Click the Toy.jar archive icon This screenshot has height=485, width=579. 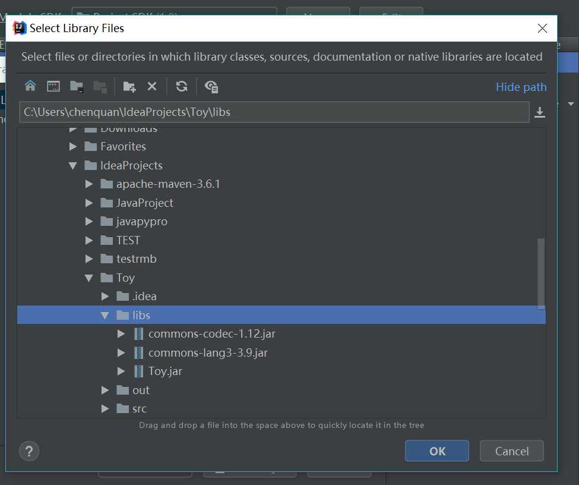[138, 371]
